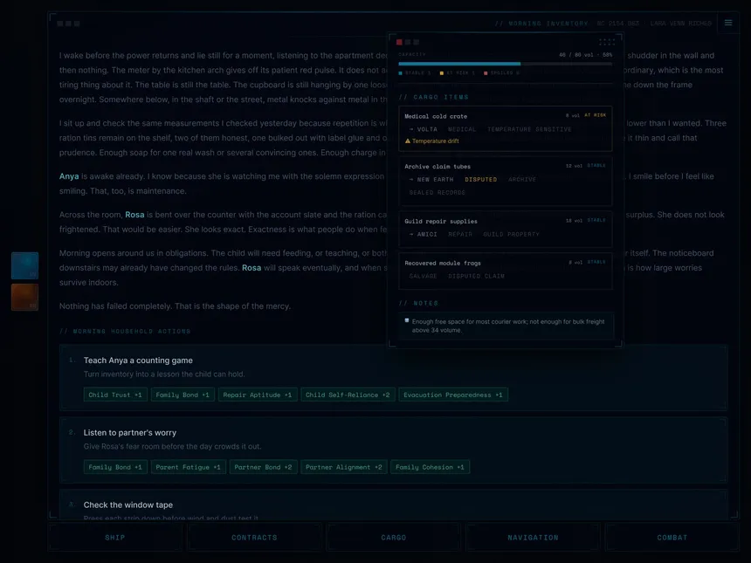Screen dimensions: 751x563
Task: Close the cargo panel with the red square
Action: (399, 42)
